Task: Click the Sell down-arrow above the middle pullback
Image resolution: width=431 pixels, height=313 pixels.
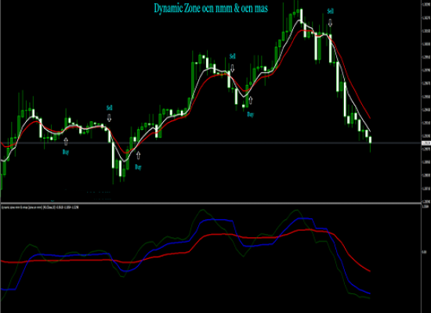Action: pos(233,68)
